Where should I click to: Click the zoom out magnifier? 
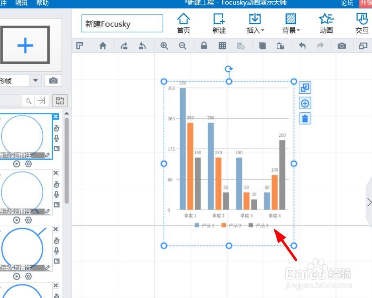point(183,45)
